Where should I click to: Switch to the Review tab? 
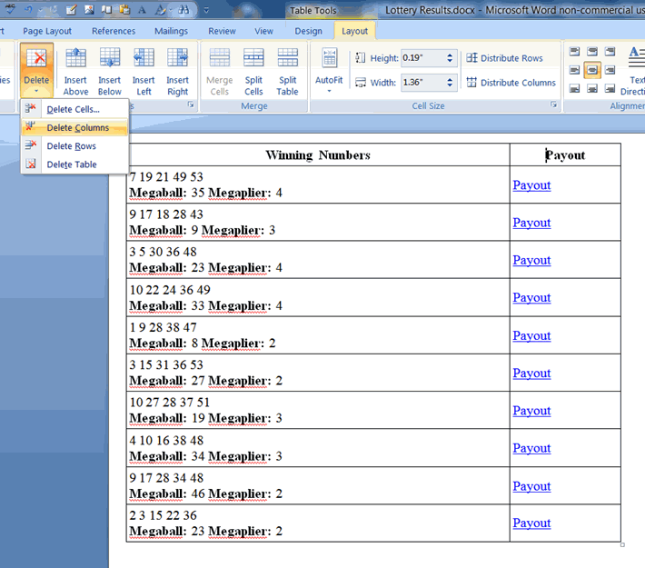[222, 31]
